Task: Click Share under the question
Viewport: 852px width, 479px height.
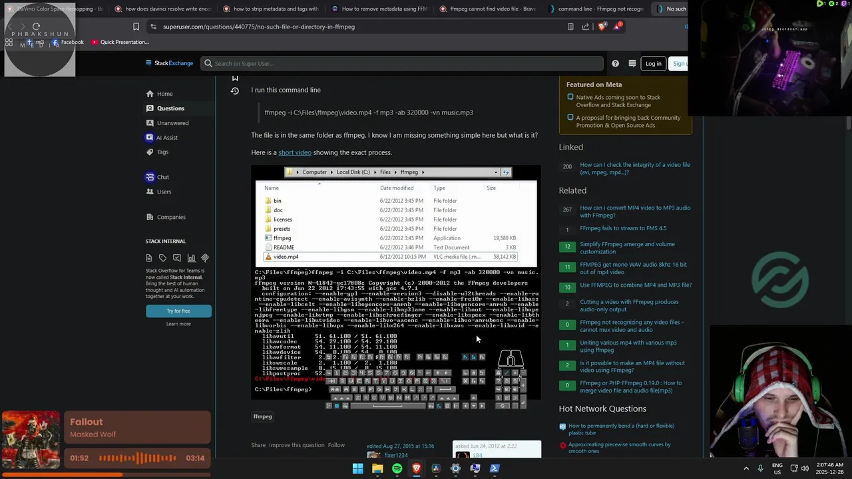Action: click(258, 445)
